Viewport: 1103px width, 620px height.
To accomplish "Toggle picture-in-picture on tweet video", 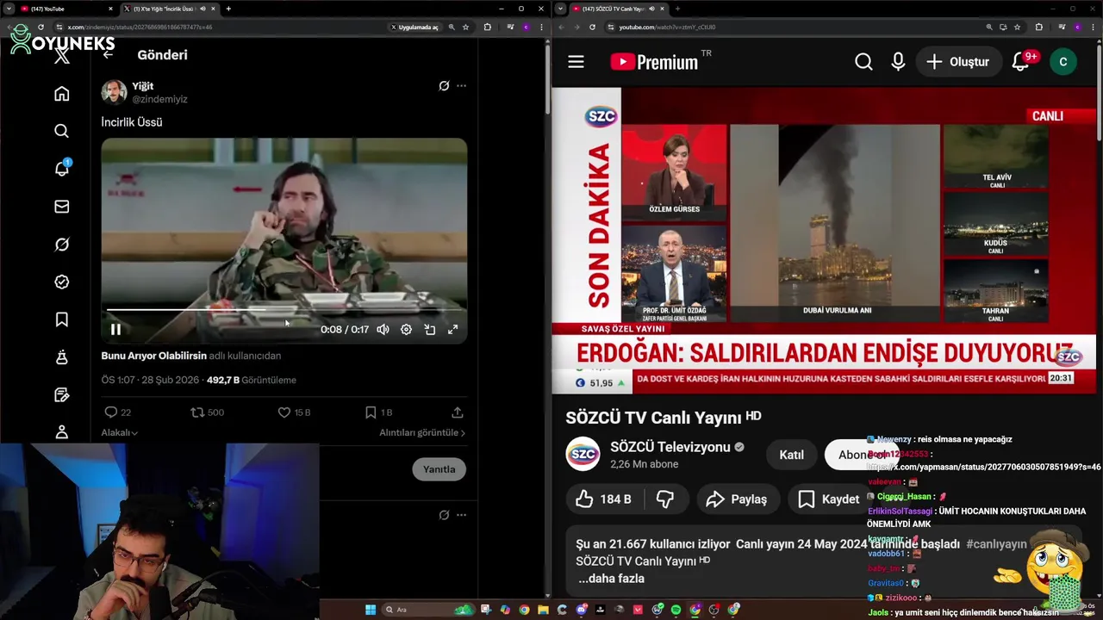I will click(429, 329).
